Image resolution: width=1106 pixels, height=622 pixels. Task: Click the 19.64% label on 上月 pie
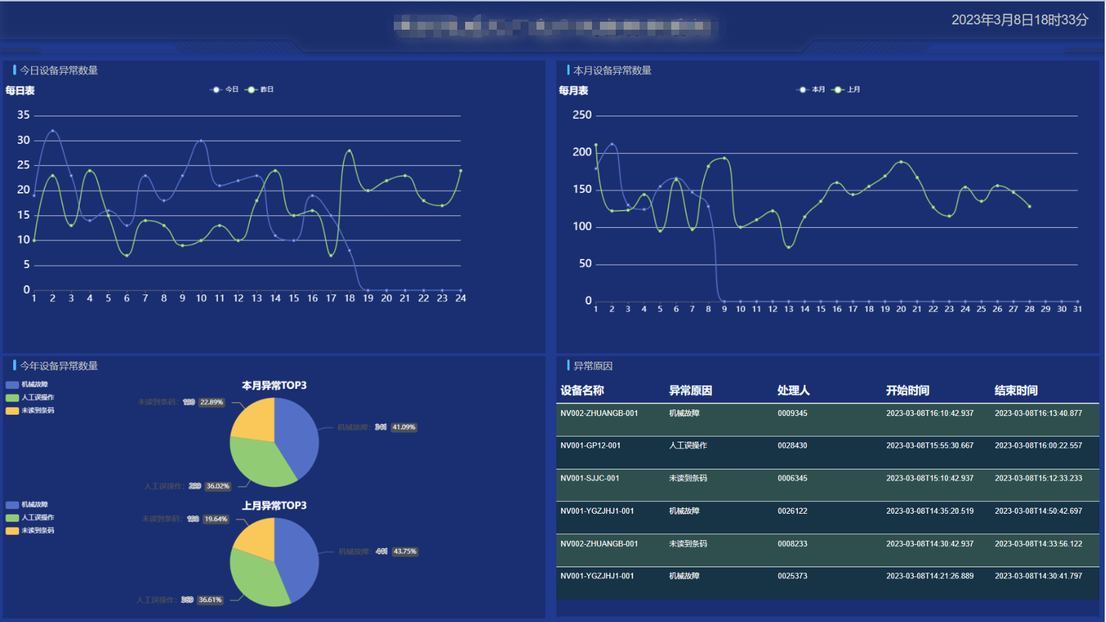[216, 519]
